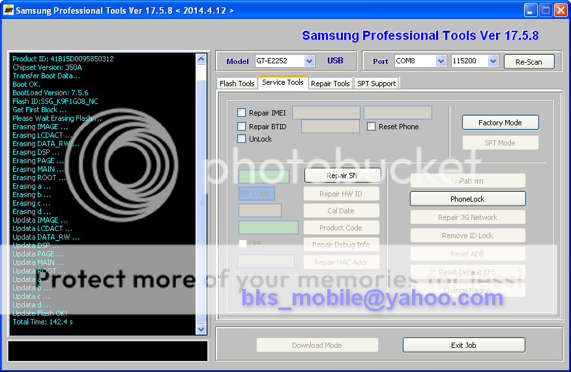
Task: Click the 'Total Time: 142.4 s' log line
Action: coord(42,322)
